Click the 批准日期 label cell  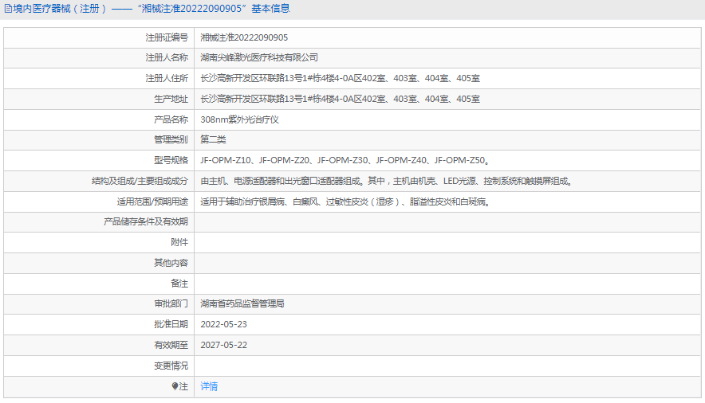(100, 324)
